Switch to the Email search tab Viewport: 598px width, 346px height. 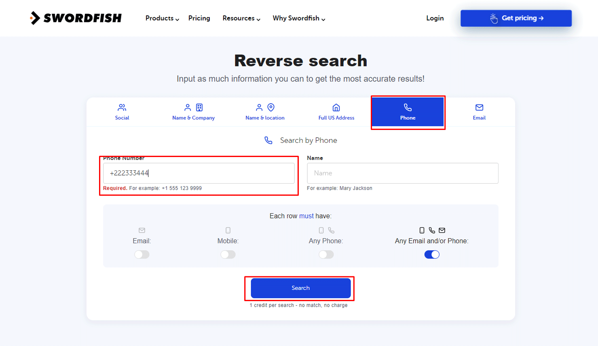tap(479, 112)
